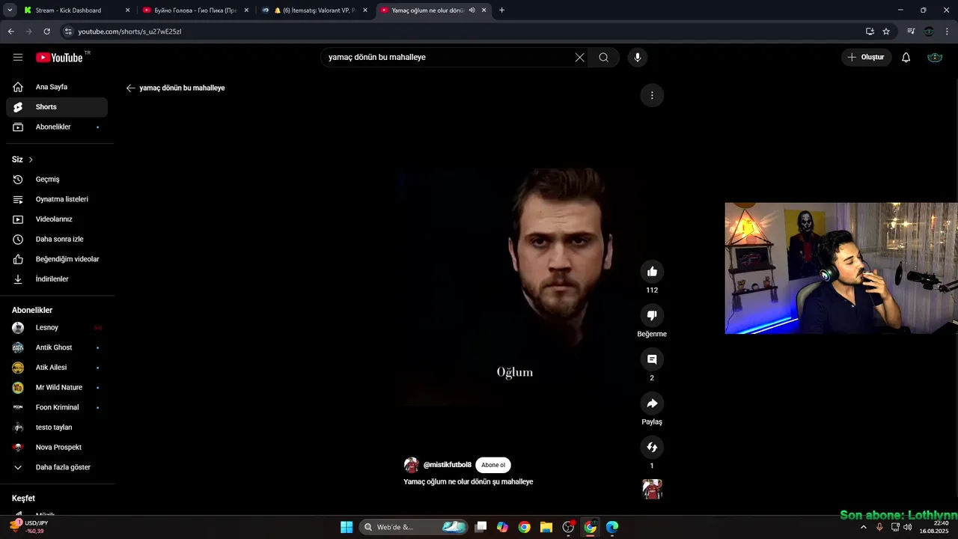Bookmark this page with star
Viewport: 958px width, 539px height.
[x=886, y=31]
